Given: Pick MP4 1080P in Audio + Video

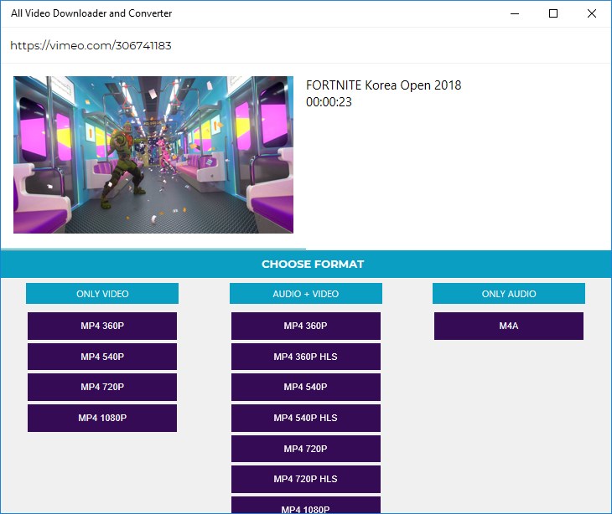Looking at the screenshot, I should [306, 506].
